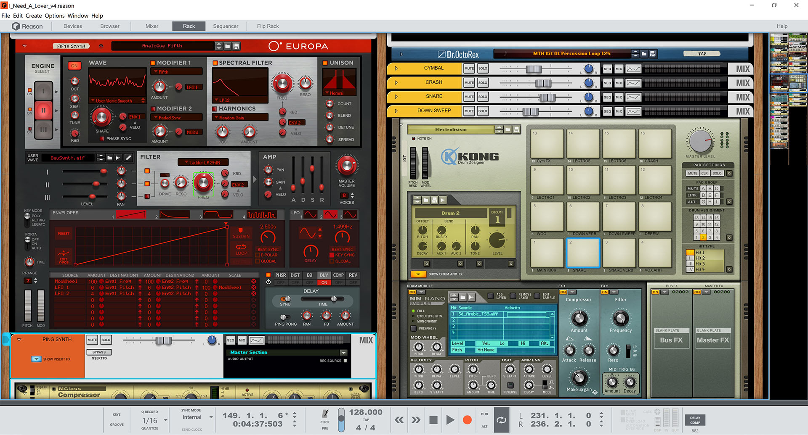The width and height of the screenshot is (808, 435).
Task: Open the Ladder LP 24dB filter type dropdown
Action: 203,162
